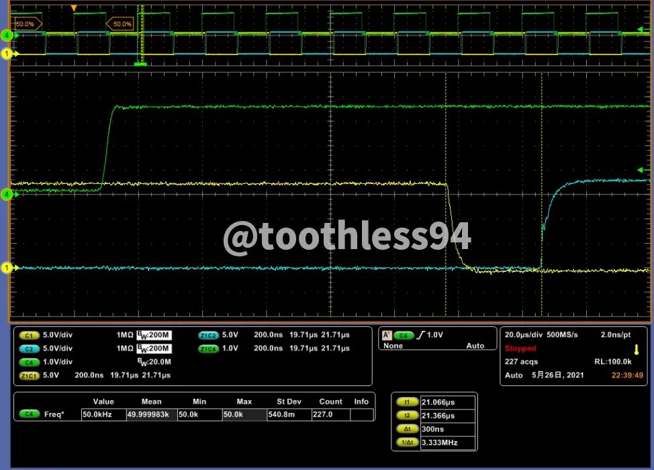Click the first 50.0% horizontal position label
The height and width of the screenshot is (470, 654).
point(27,23)
